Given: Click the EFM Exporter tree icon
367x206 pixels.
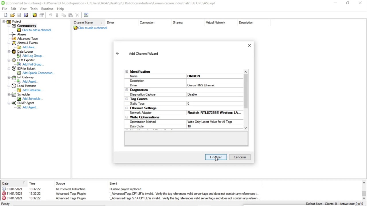Looking at the screenshot, I should 14,60.
